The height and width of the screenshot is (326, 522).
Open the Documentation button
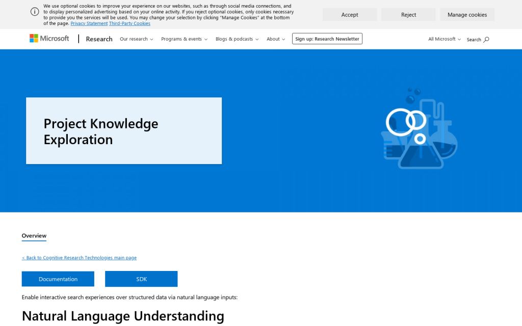tap(58, 279)
